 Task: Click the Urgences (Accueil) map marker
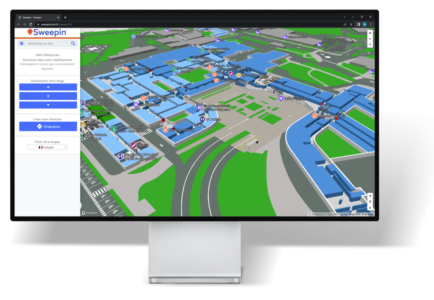tap(126, 69)
